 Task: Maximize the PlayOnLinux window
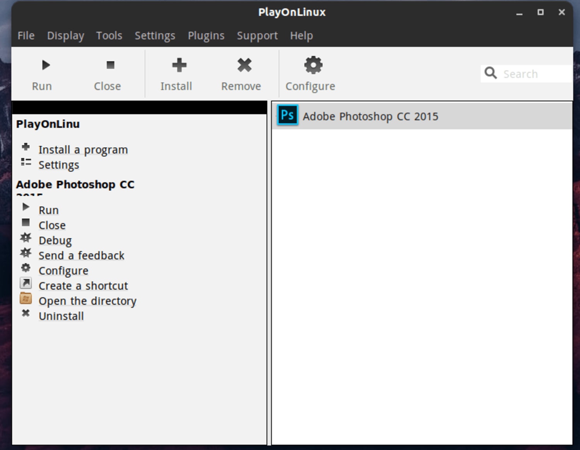tap(541, 12)
